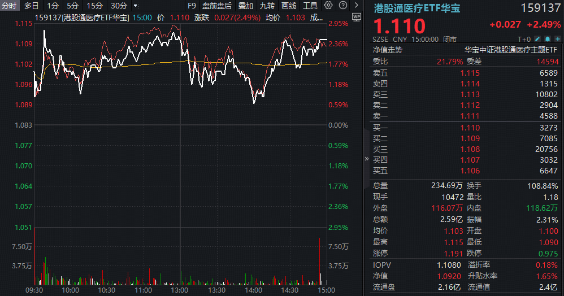The image size is (564, 296).
Task: Click the WP monitor icon
Action: (x=355, y=18)
